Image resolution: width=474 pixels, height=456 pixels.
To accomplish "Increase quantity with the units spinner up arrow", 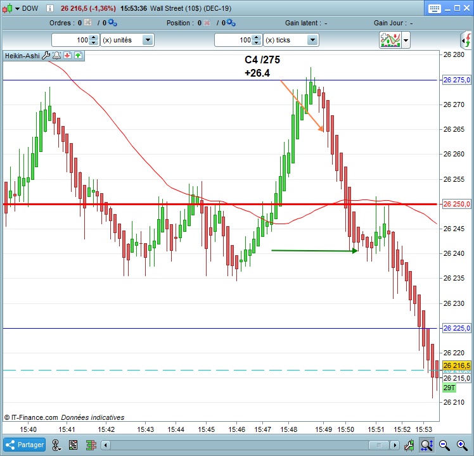I will pyautogui.click(x=94, y=37).
